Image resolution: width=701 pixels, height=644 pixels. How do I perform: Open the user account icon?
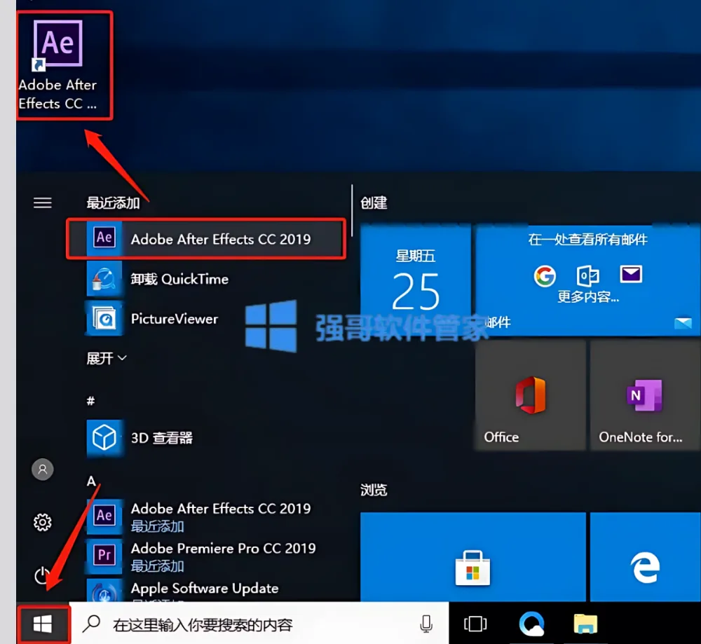click(x=43, y=470)
